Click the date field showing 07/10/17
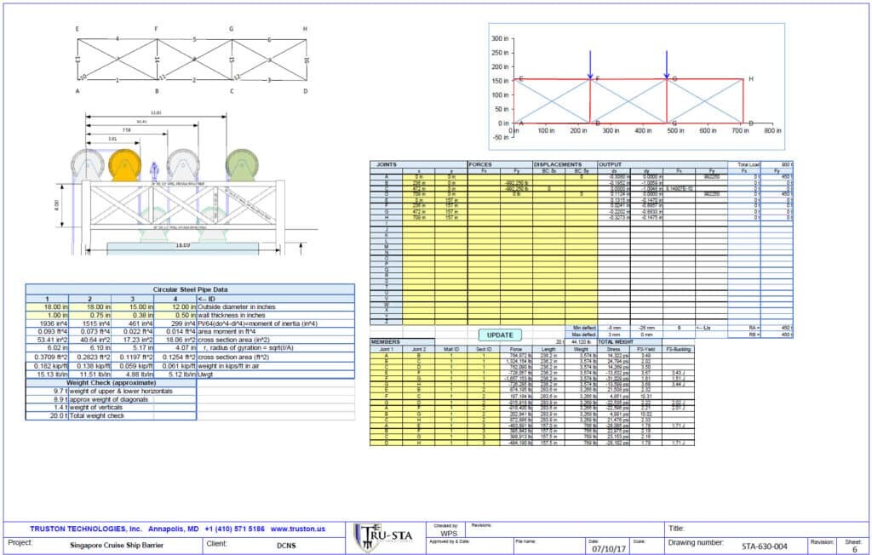This screenshot has width=872, height=555. (608, 548)
